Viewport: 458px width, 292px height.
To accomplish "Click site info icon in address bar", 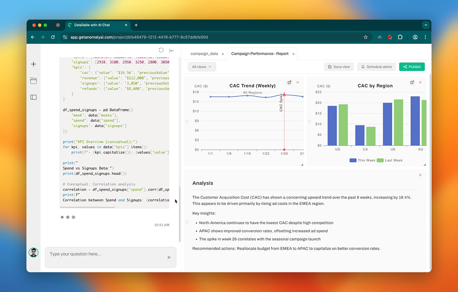I will (65, 37).
